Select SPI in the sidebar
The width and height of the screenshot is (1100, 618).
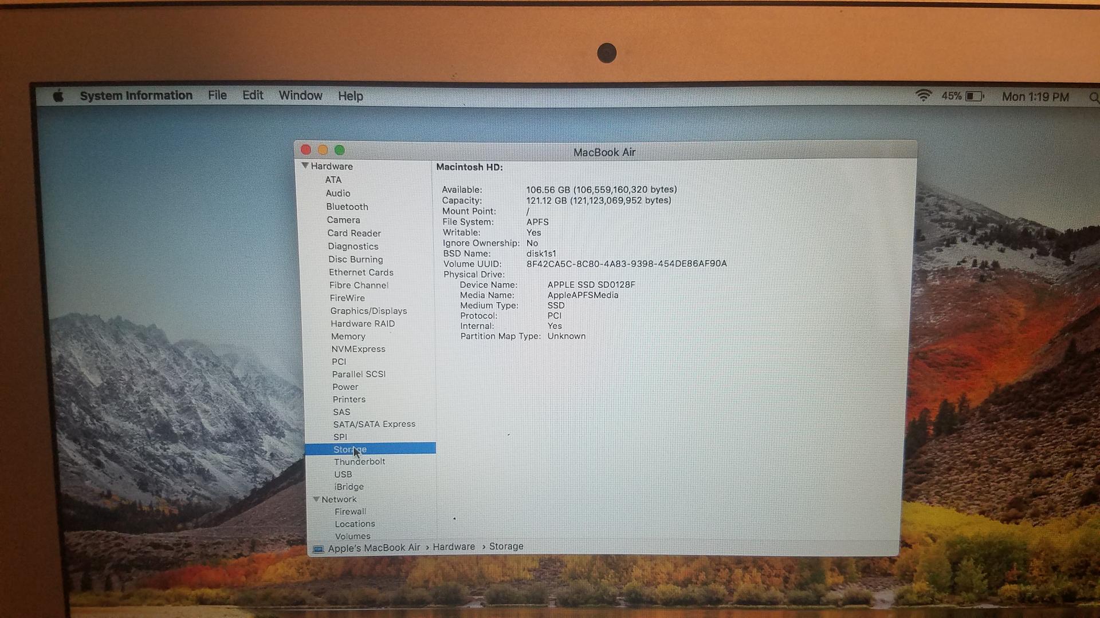click(x=340, y=437)
